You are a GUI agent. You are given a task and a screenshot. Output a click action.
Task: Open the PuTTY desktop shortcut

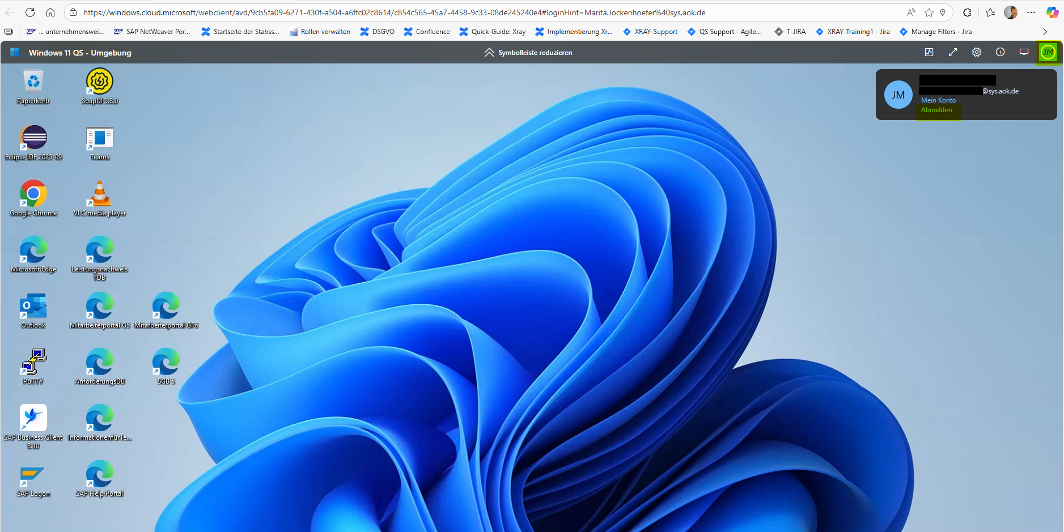[33, 363]
